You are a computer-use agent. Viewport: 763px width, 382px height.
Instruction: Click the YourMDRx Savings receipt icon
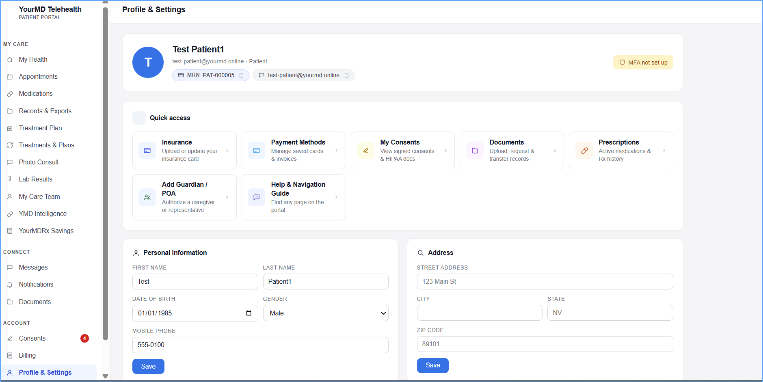point(10,231)
